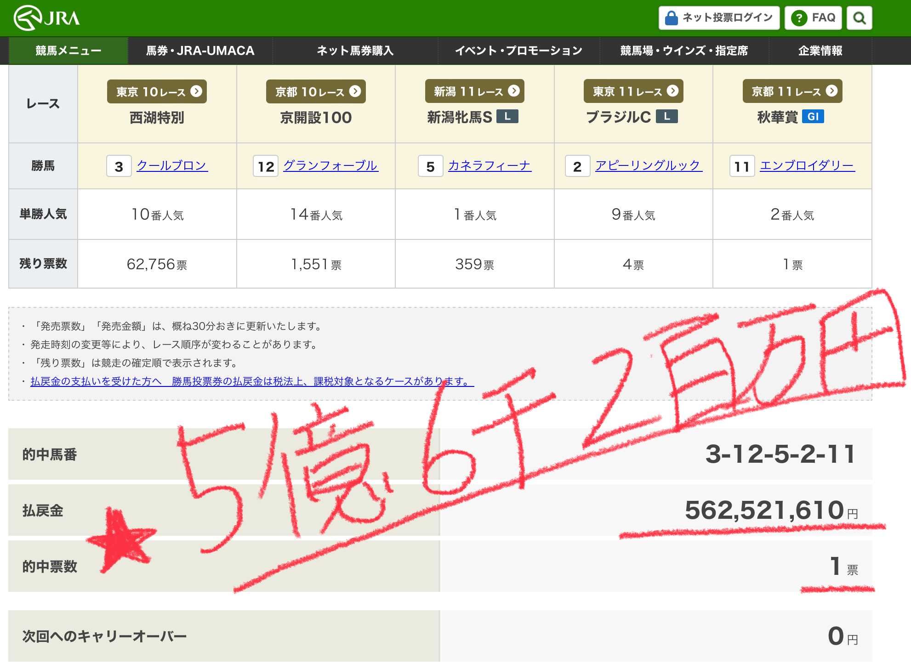Select the ネット馬券購入 menu item
The width and height of the screenshot is (911, 664).
355,51
